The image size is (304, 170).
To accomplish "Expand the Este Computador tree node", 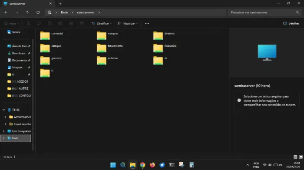I will click(x=3, y=131).
